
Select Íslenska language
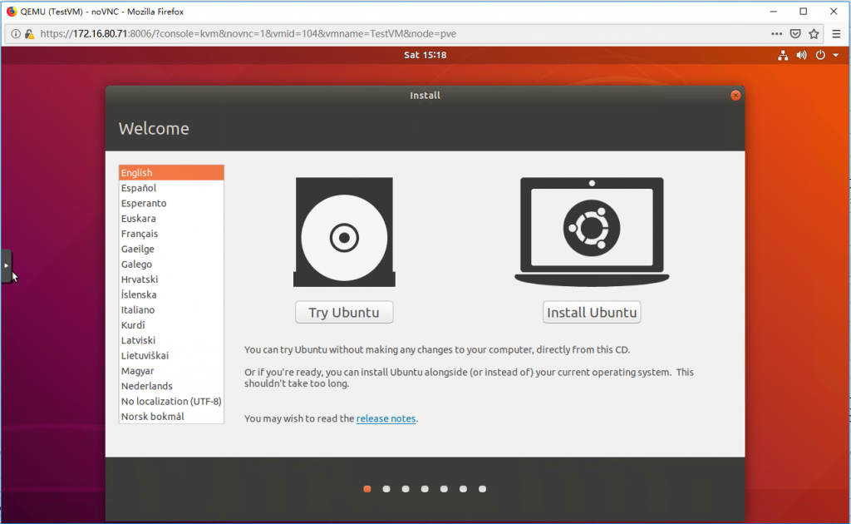click(x=171, y=294)
